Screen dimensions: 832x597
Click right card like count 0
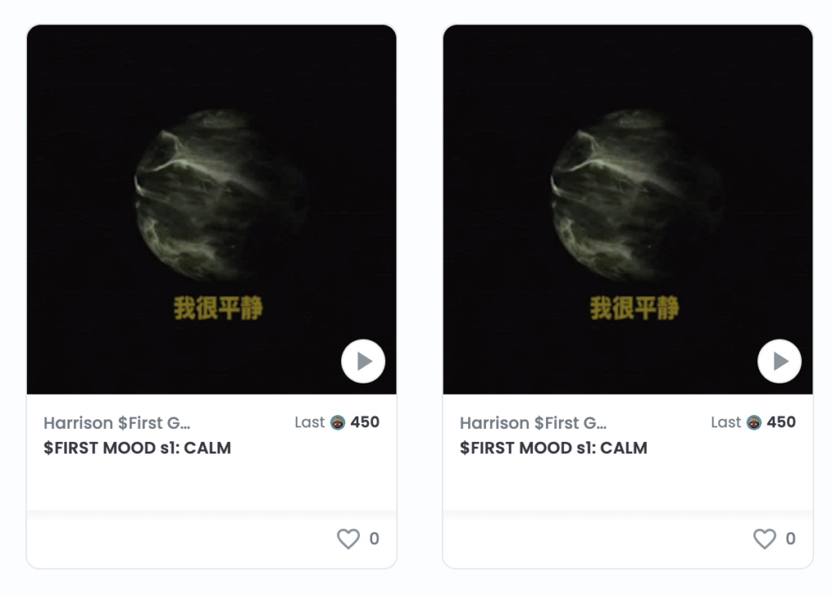[x=791, y=539]
